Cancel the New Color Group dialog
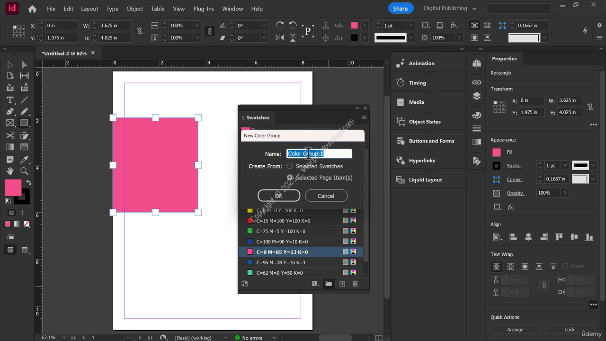 coord(326,196)
